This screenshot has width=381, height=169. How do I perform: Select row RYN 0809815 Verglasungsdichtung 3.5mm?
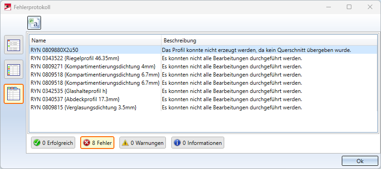pyautogui.click(x=203, y=108)
